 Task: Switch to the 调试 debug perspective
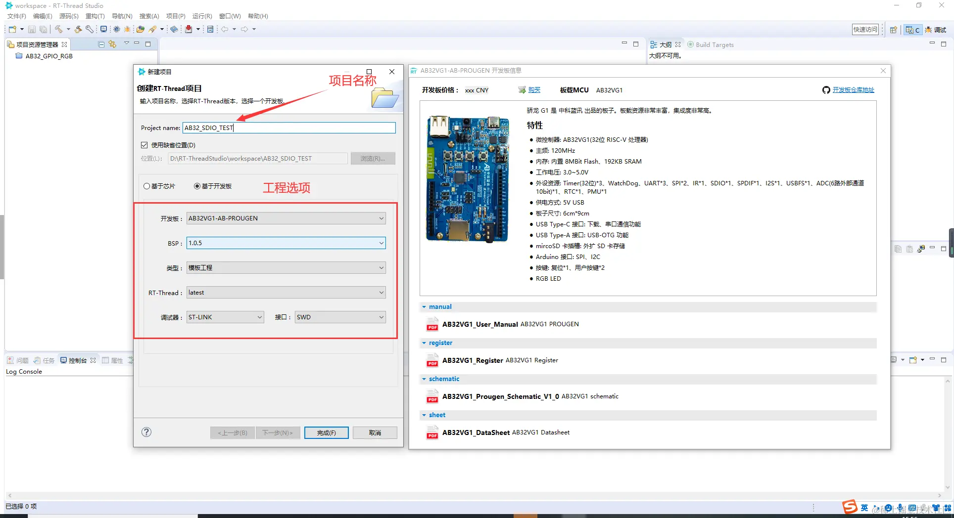(935, 30)
